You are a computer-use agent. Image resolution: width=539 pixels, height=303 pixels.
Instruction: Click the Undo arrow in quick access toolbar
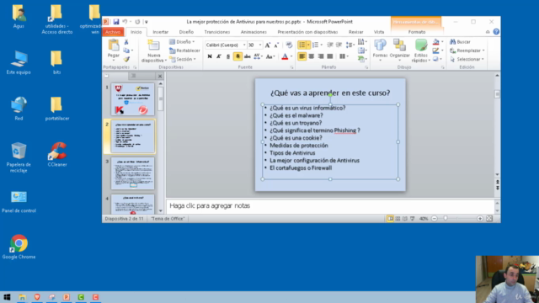coord(125,22)
